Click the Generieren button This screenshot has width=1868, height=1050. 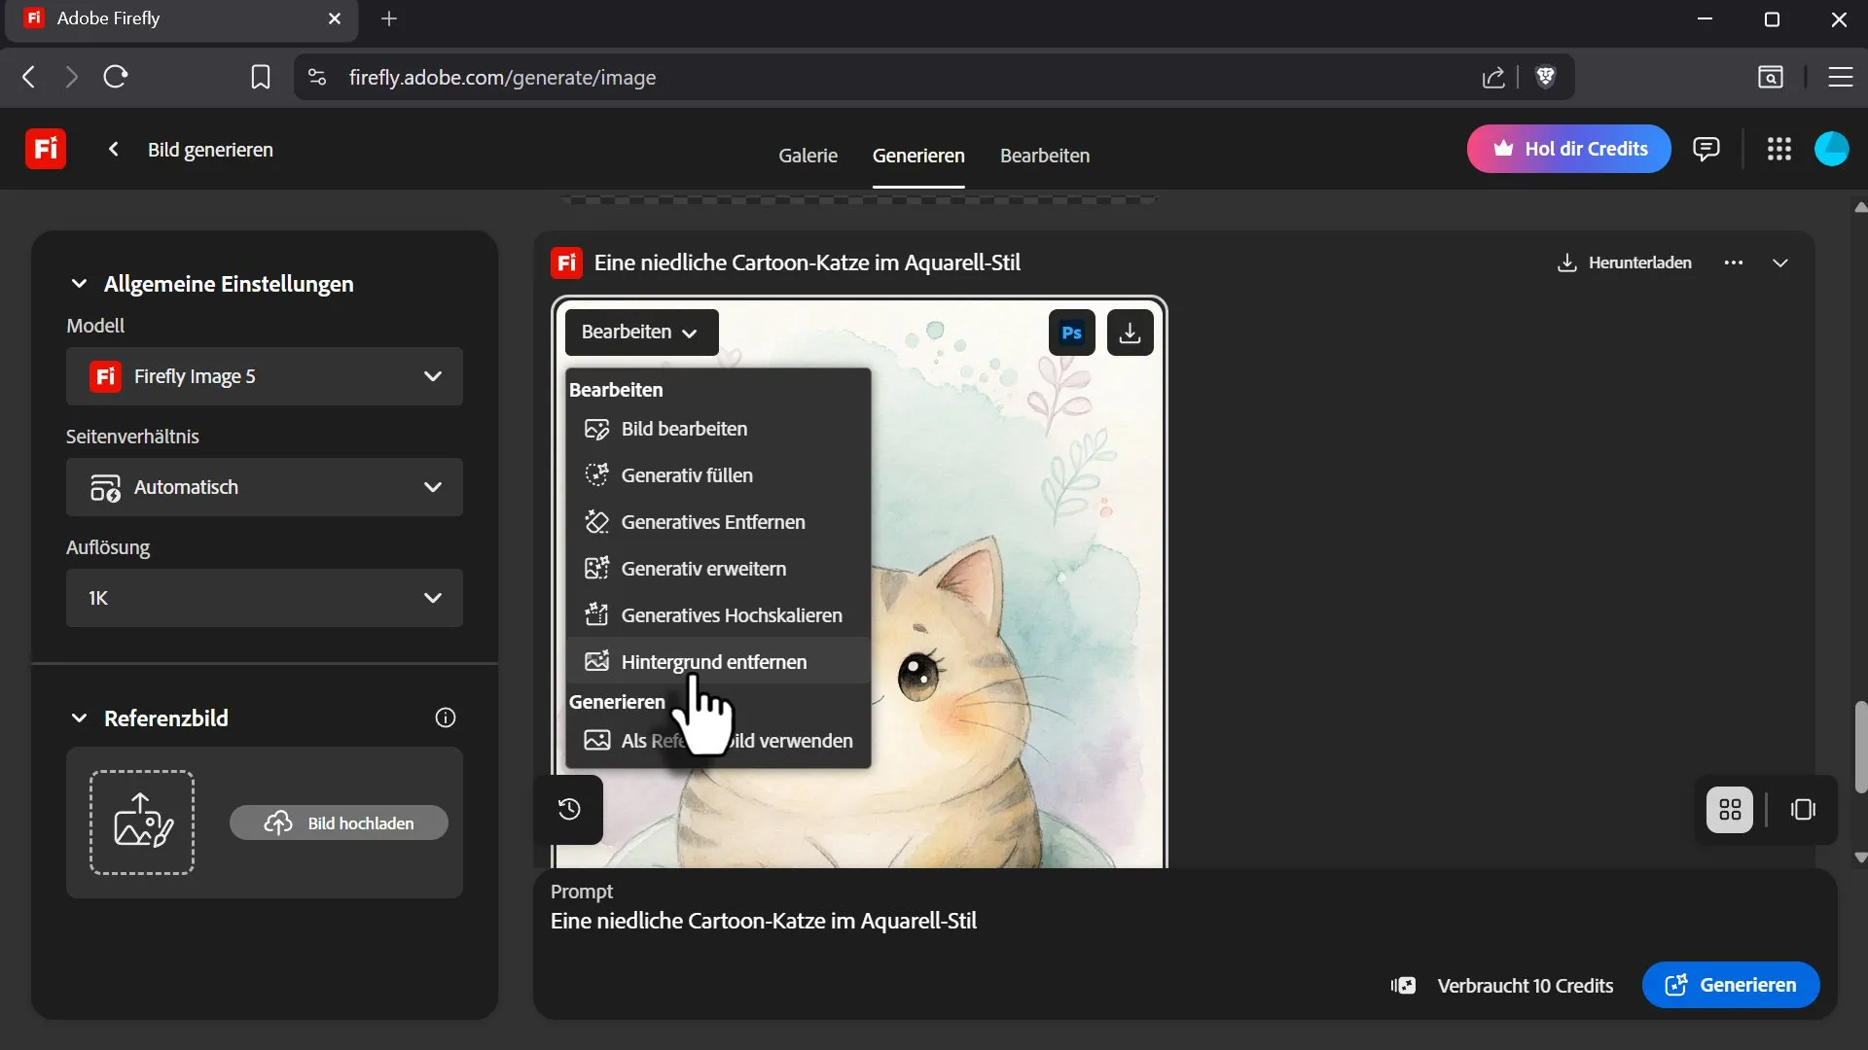[x=1730, y=985]
